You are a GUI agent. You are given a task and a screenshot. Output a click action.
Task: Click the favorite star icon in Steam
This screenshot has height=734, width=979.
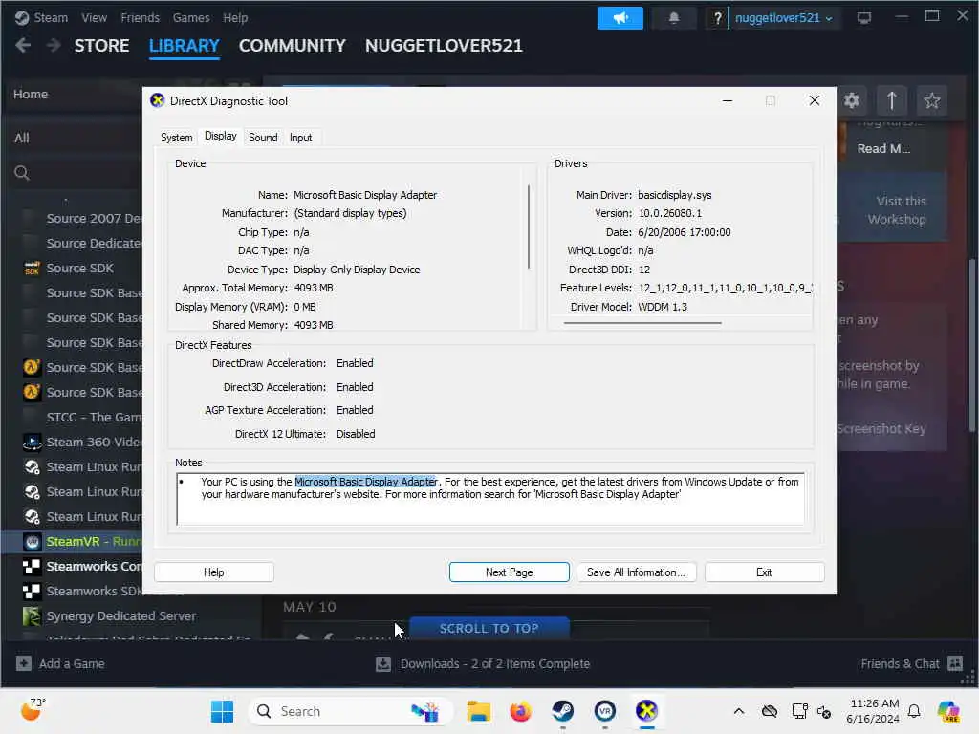point(932,100)
